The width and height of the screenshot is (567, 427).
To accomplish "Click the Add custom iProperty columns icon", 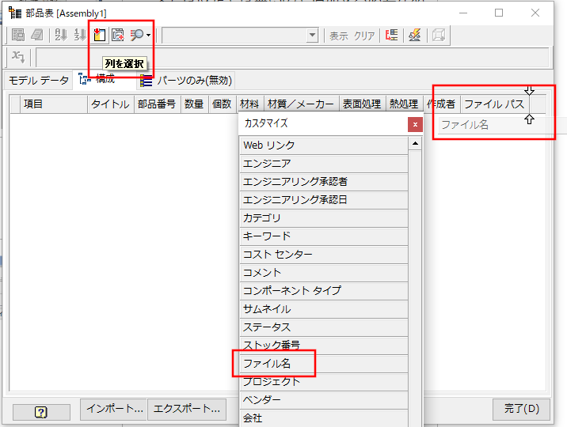I will pyautogui.click(x=117, y=35).
